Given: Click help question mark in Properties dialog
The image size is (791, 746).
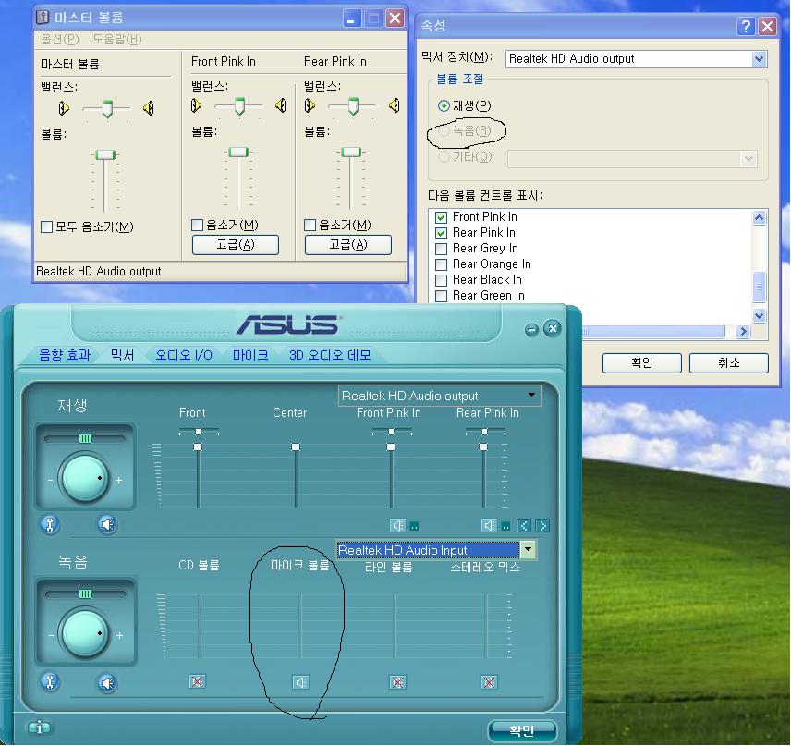Looking at the screenshot, I should [746, 26].
